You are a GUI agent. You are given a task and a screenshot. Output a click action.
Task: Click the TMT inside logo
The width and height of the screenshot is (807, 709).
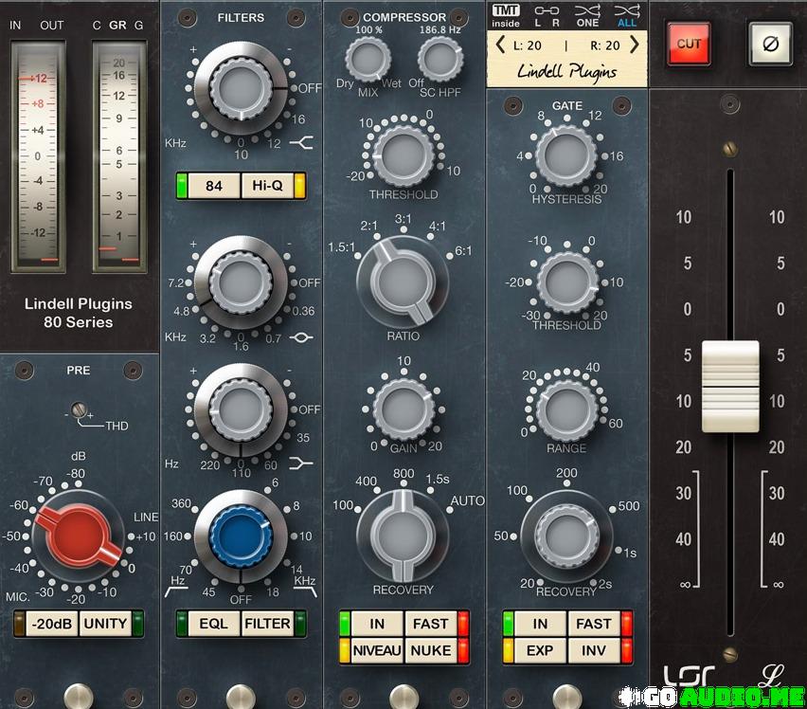[x=506, y=16]
